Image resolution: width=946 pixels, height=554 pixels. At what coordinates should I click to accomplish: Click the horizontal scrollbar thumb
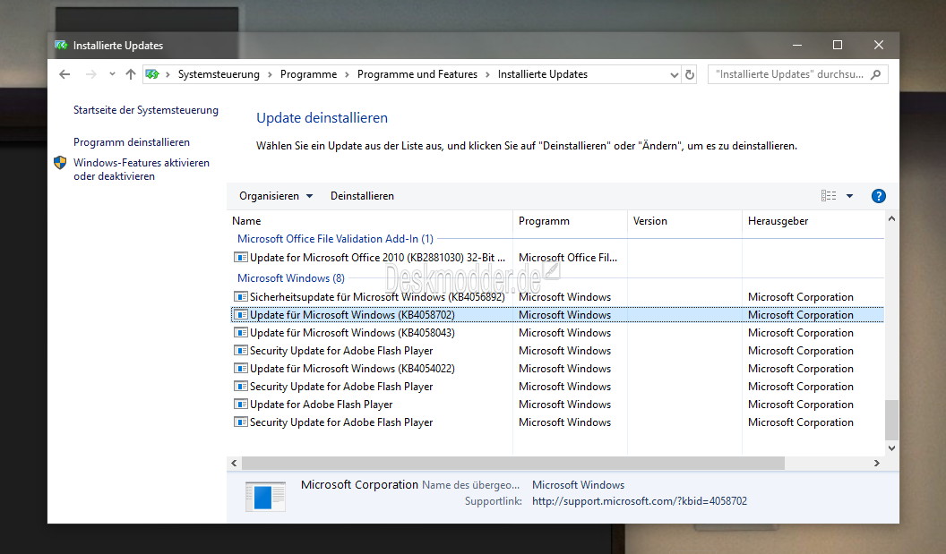512,463
